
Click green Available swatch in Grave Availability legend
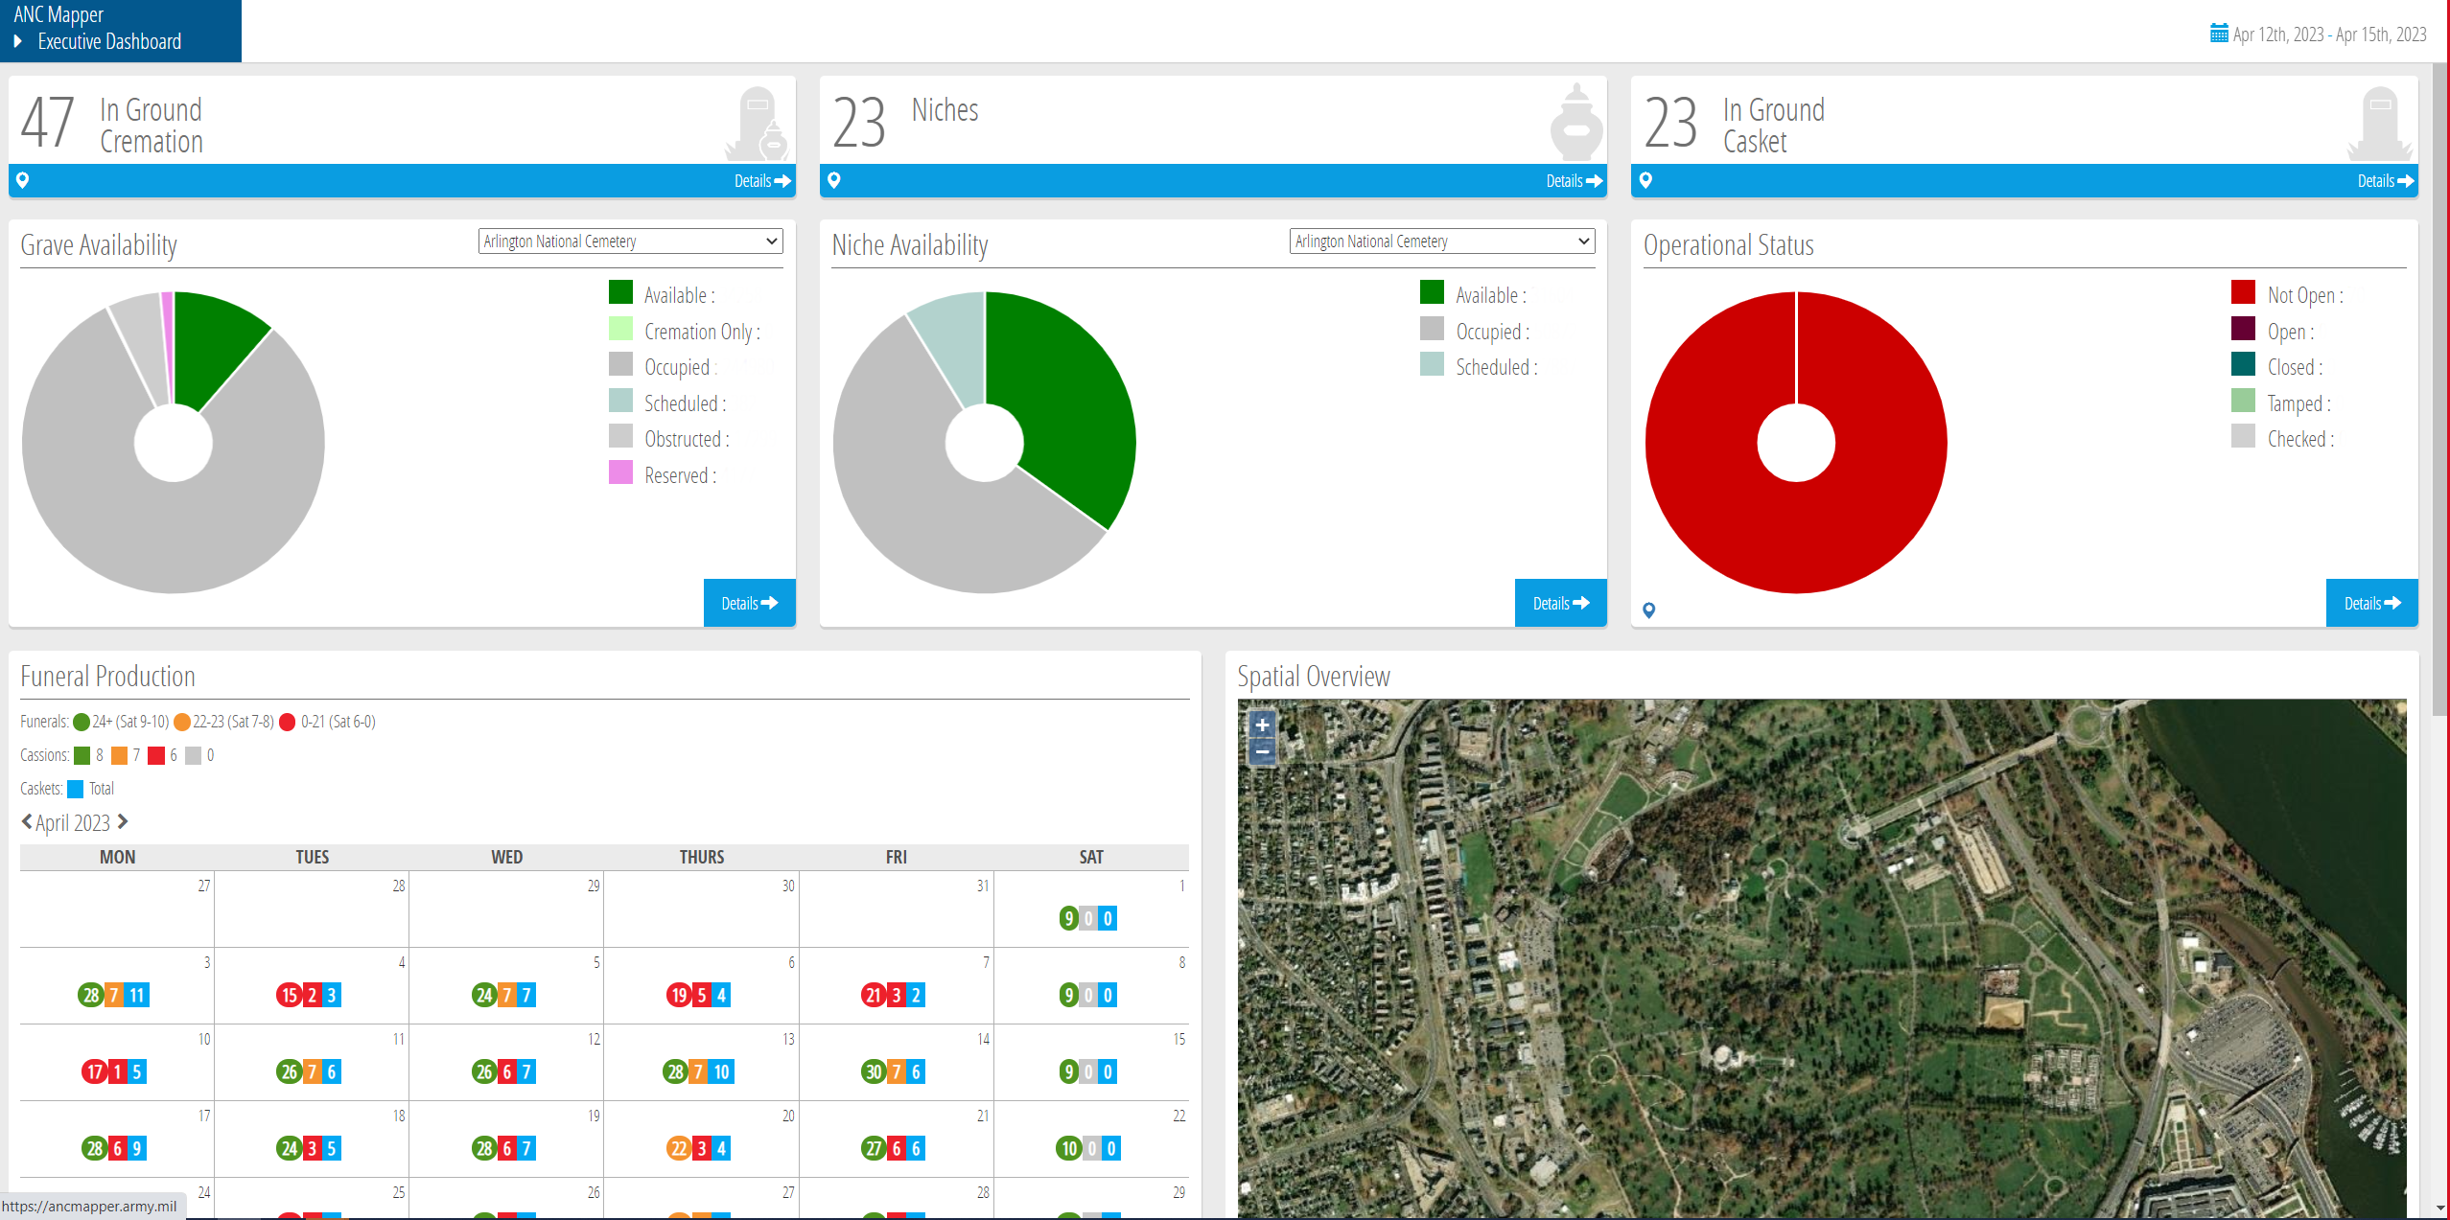(x=620, y=292)
